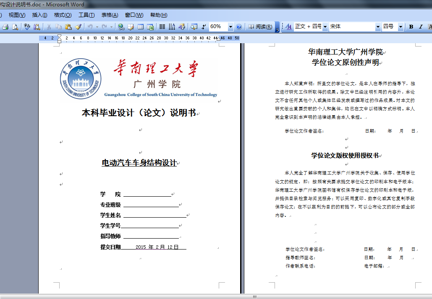Open Styles and Formatting pane icon
This screenshot has width=432, height=299.
tap(288, 27)
